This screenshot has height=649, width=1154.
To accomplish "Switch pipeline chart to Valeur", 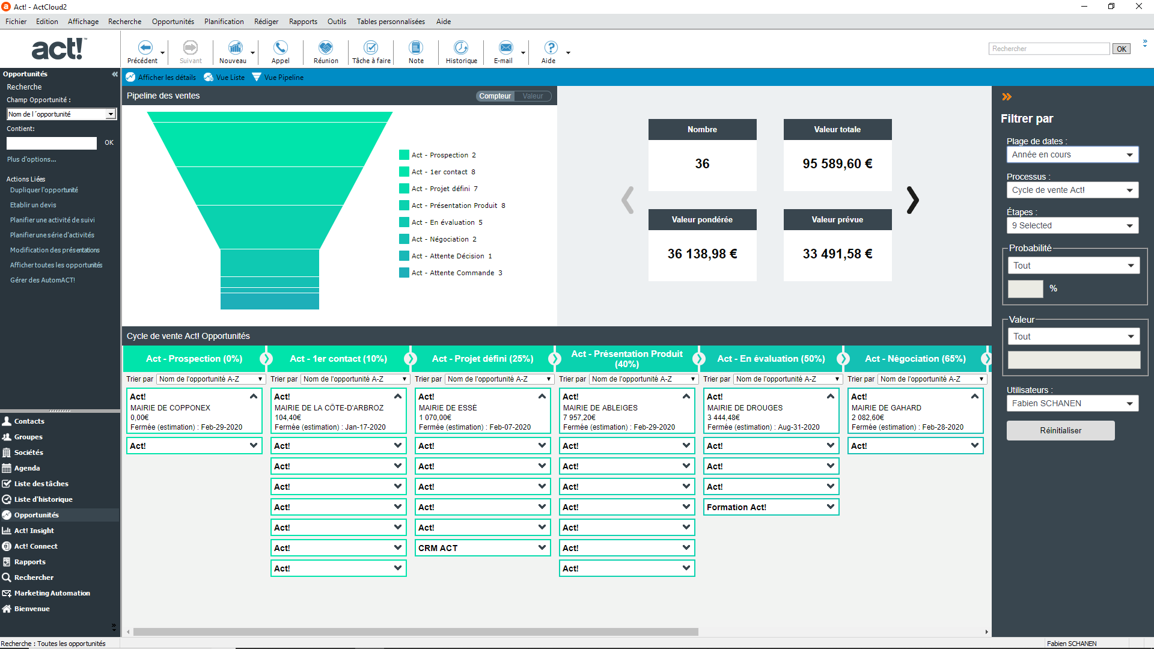I will pos(533,96).
